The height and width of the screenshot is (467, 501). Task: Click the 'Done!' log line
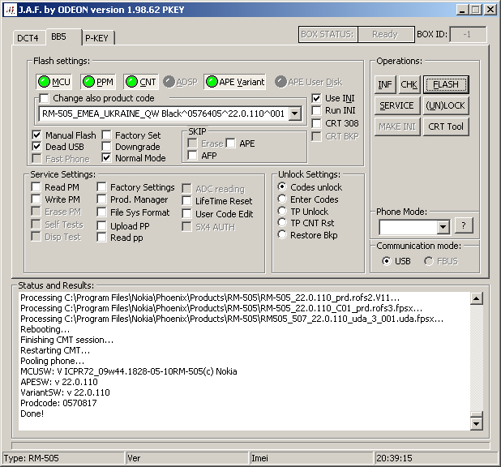pos(32,413)
